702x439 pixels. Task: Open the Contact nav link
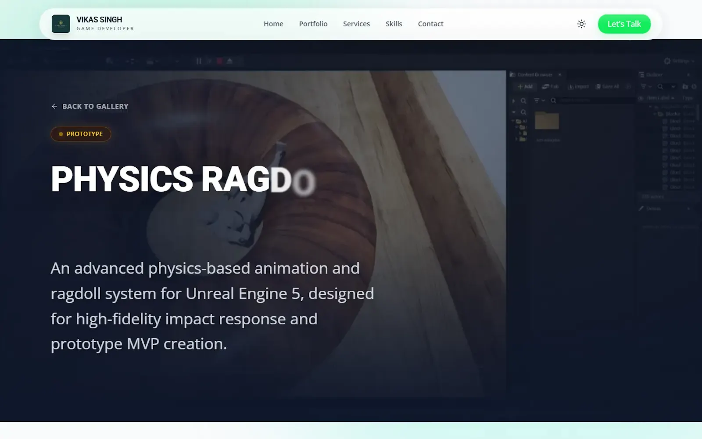coord(430,24)
